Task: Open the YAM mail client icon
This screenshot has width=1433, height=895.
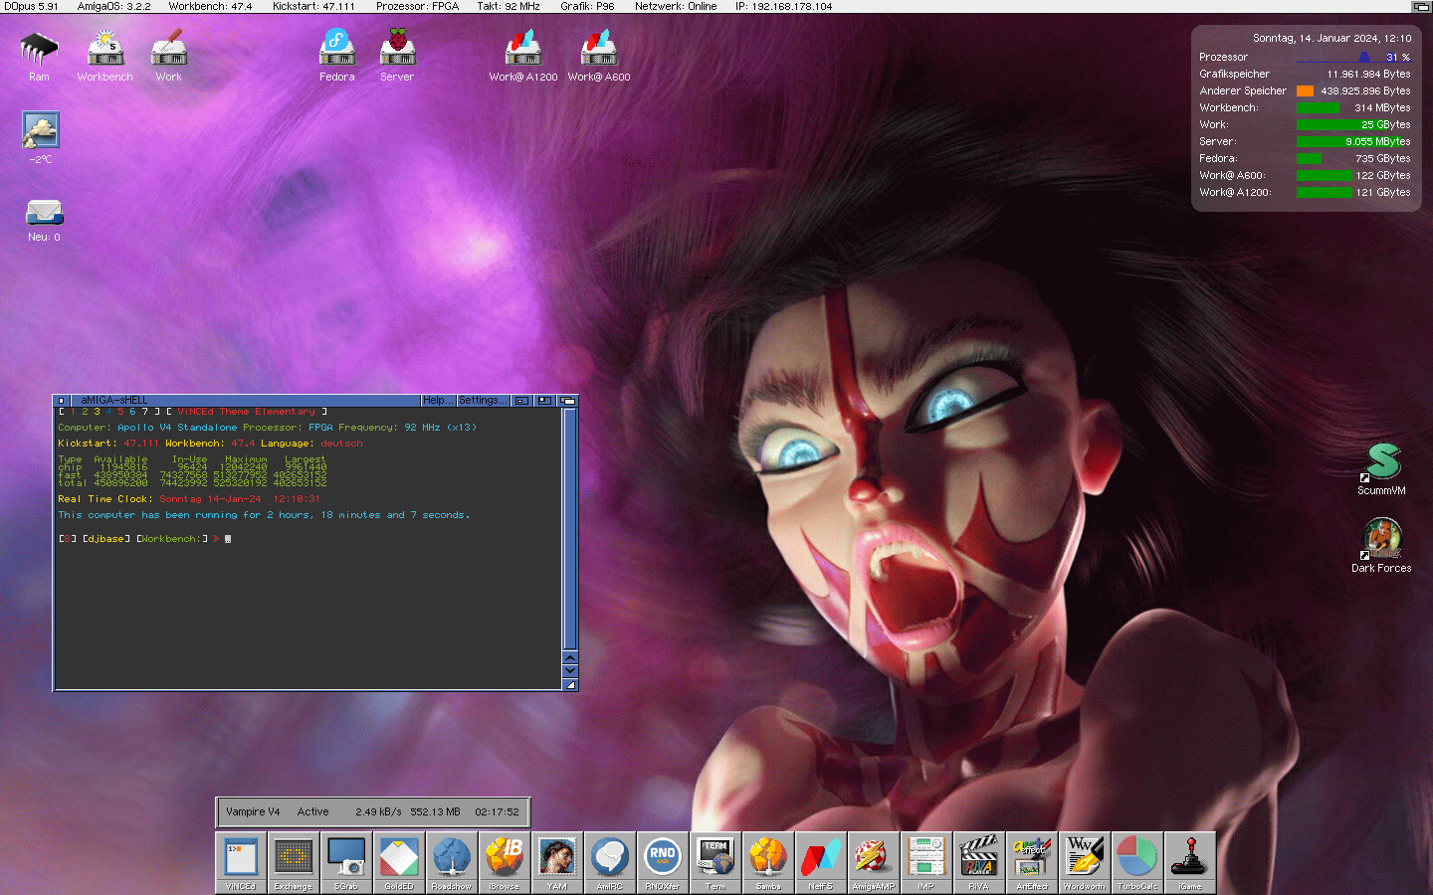Action: (x=556, y=861)
